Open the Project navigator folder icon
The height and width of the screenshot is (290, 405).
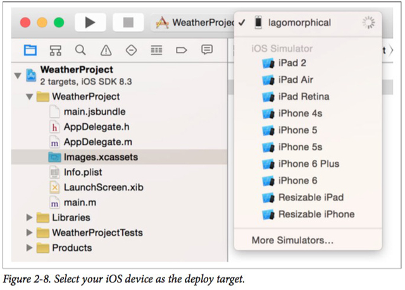[30, 50]
